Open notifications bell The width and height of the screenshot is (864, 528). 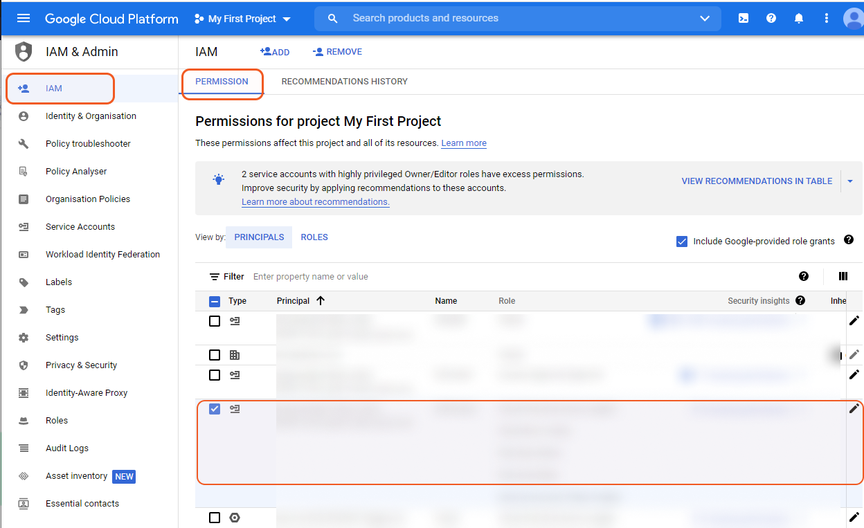tap(799, 19)
